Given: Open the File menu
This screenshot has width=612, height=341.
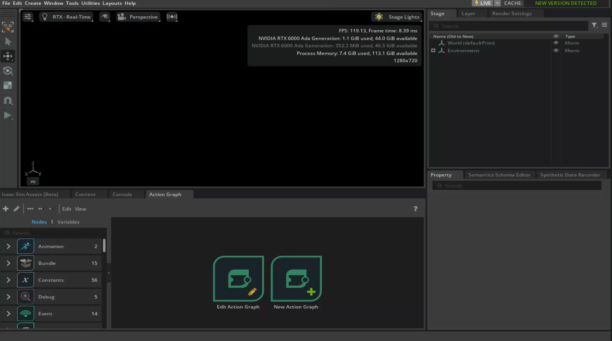Looking at the screenshot, I should point(6,3).
